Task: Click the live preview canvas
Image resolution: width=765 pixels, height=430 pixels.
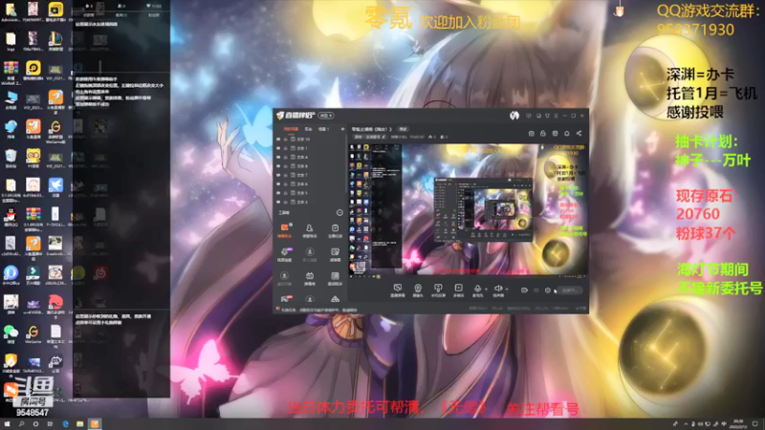Action: (468, 210)
